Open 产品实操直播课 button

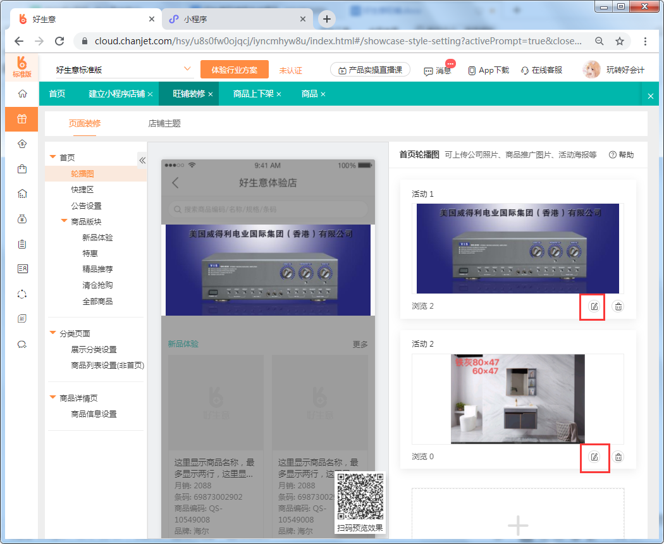tap(370, 70)
